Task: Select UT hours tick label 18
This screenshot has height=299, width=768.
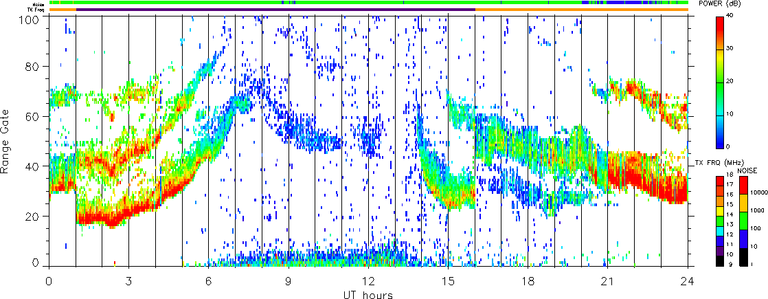Action: [x=528, y=282]
